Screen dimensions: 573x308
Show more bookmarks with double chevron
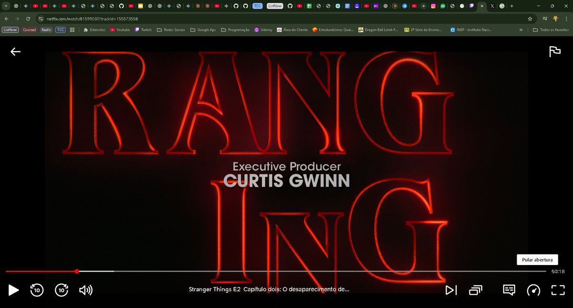tap(521, 30)
